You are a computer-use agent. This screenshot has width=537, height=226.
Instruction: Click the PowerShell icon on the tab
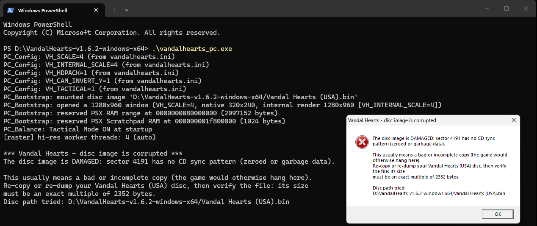[10, 10]
